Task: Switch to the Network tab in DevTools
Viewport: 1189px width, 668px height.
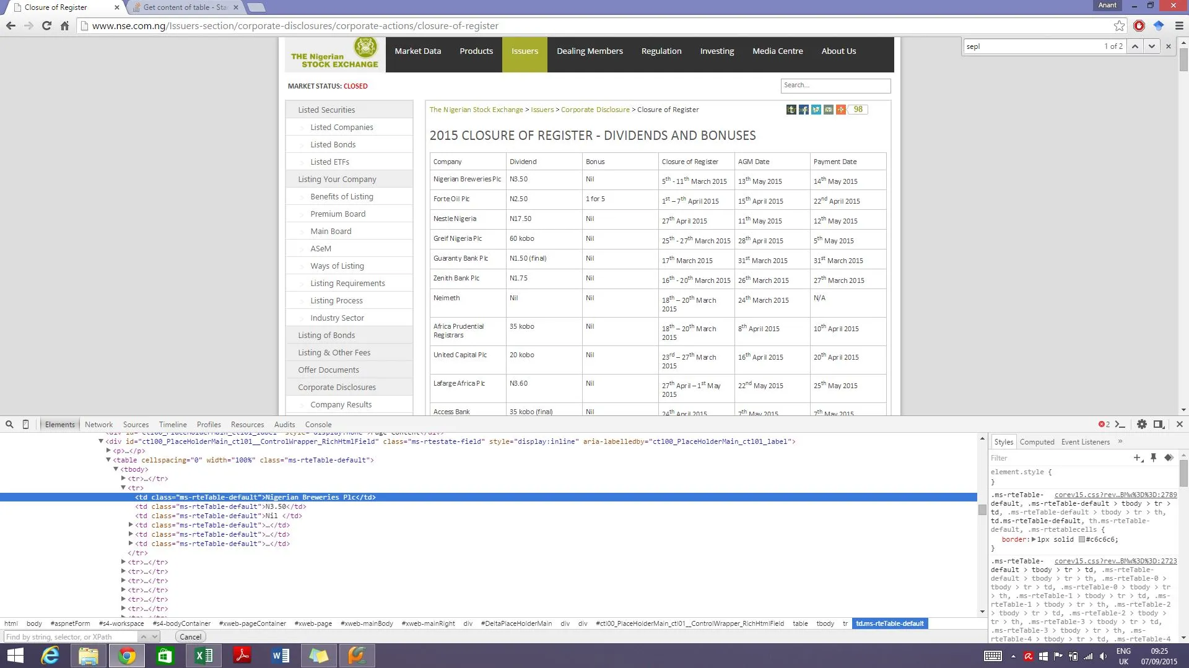Action: 98,425
